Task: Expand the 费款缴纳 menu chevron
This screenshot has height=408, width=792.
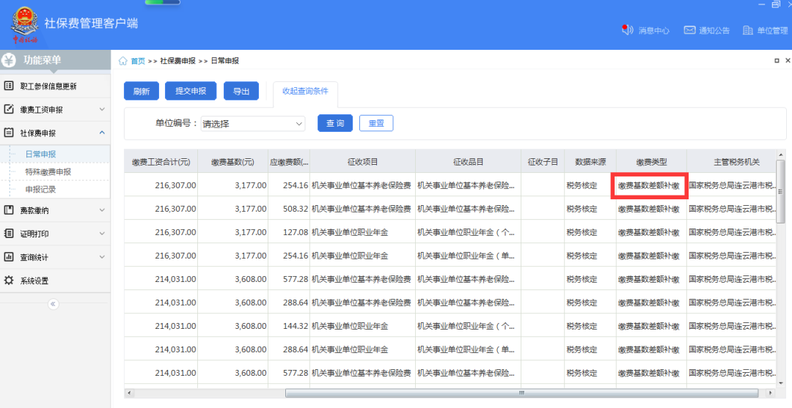Action: 102,209
